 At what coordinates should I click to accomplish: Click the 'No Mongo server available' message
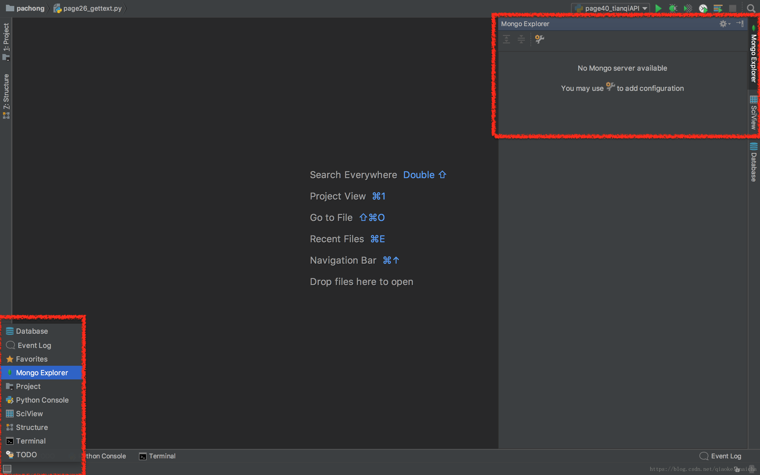click(622, 68)
